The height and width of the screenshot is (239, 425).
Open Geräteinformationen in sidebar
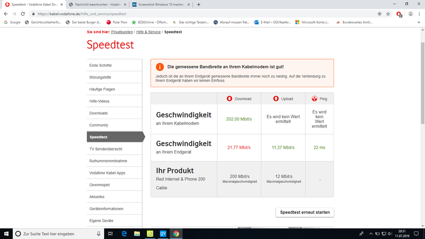tap(114, 208)
